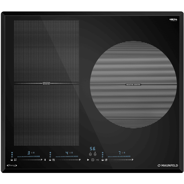Screen dimensions: 184x184
Task: Tap the grid function icon for second zone
Action: [x=54, y=160]
